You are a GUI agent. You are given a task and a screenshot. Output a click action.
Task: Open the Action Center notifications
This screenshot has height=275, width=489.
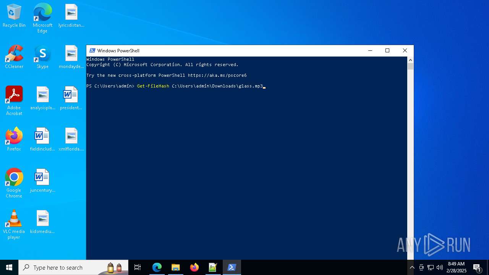(x=477, y=267)
